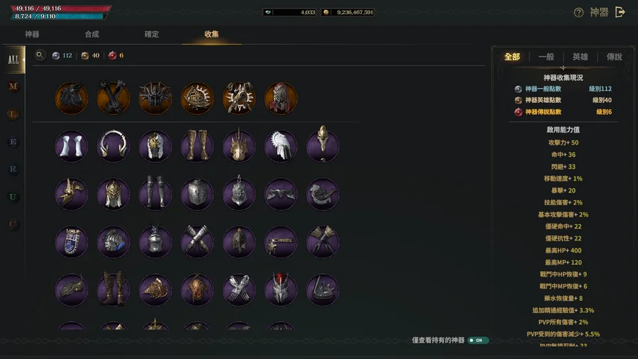
Task: Select the M grade filter
Action: [13, 87]
